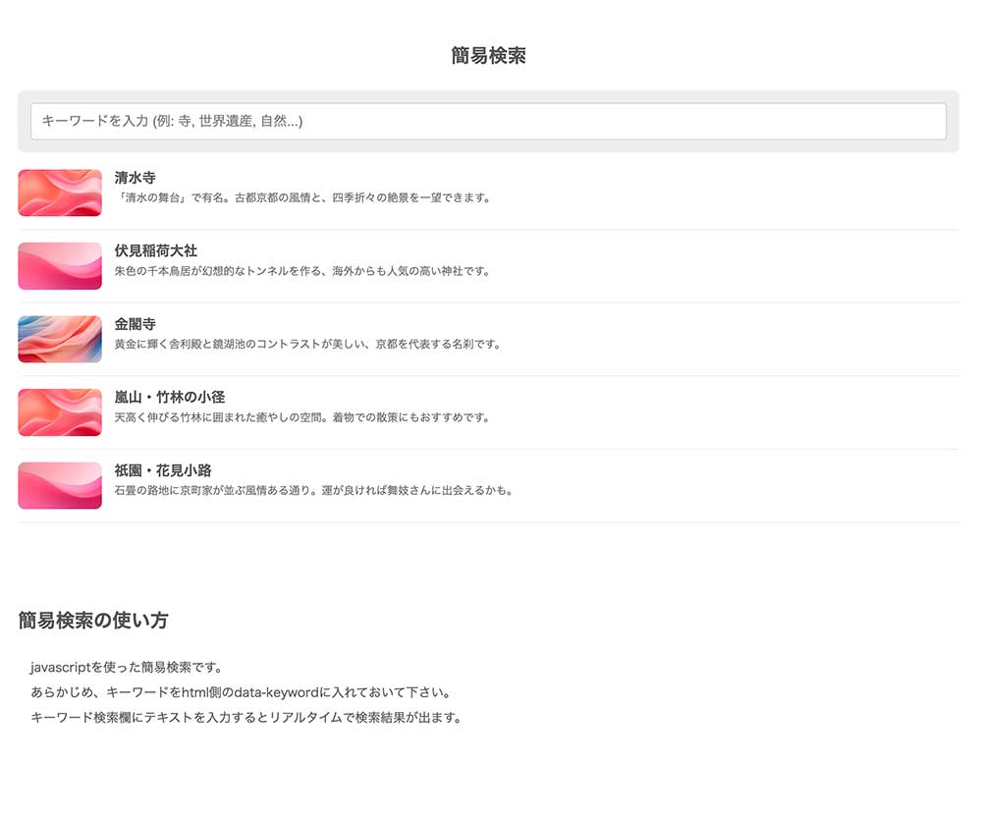This screenshot has height=817, width=982.
Task: Select the 清水寺 title
Action: click(136, 178)
